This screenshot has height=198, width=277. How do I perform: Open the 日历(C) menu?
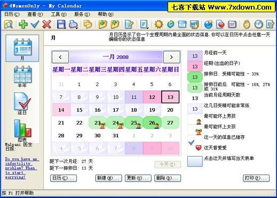12,14
